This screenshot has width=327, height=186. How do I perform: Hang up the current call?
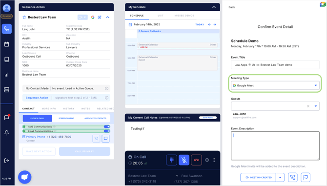[x=196, y=160]
